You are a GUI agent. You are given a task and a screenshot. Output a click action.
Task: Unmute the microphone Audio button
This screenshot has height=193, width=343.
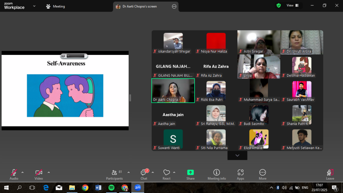14,174
